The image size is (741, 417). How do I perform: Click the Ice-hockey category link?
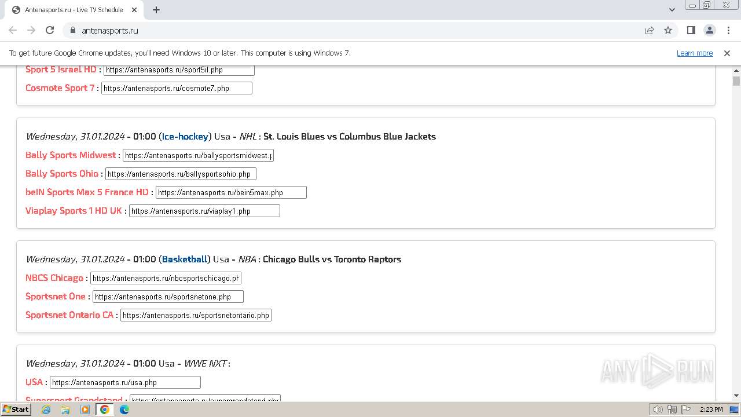[185, 137]
